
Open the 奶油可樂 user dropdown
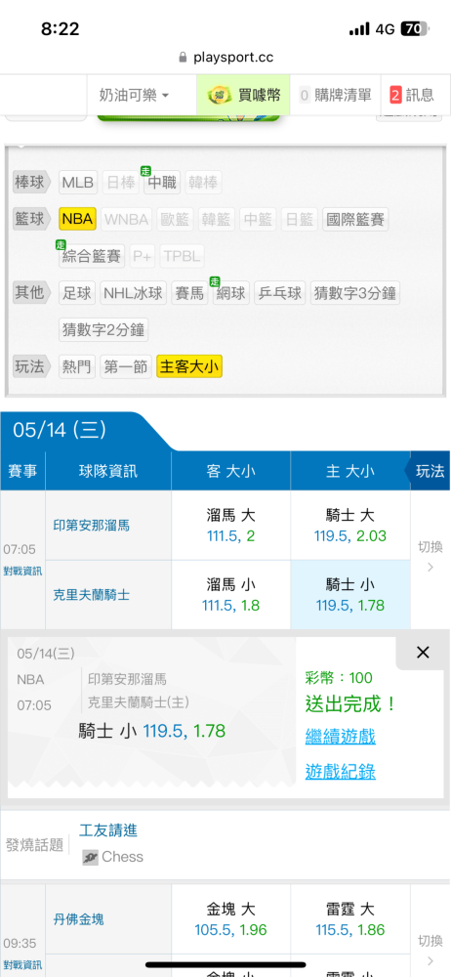point(134,95)
